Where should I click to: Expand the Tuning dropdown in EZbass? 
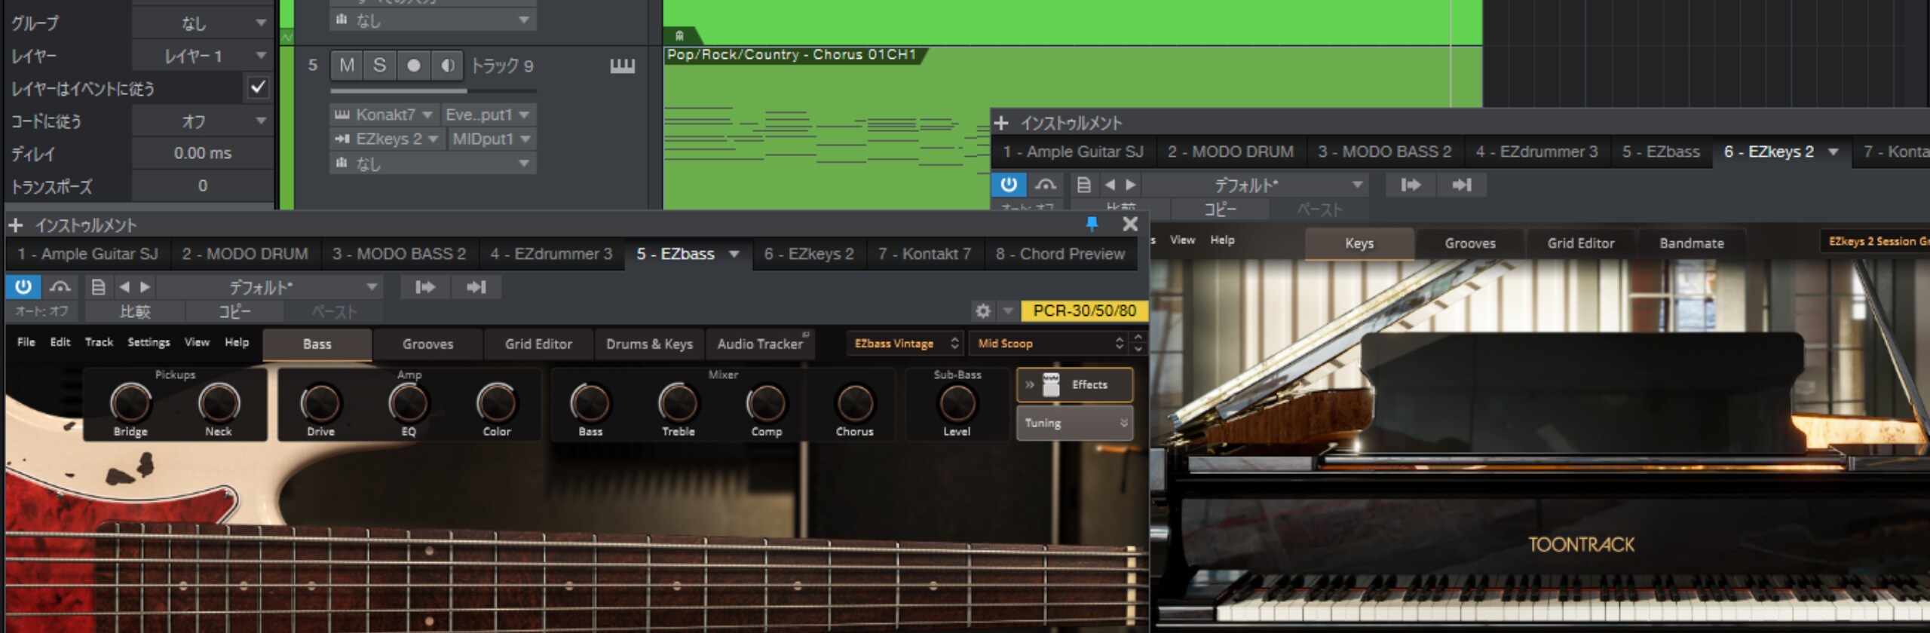(x=1074, y=423)
